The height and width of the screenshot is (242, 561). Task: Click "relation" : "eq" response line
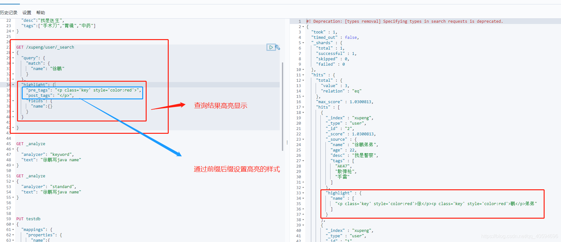pyautogui.click(x=341, y=91)
